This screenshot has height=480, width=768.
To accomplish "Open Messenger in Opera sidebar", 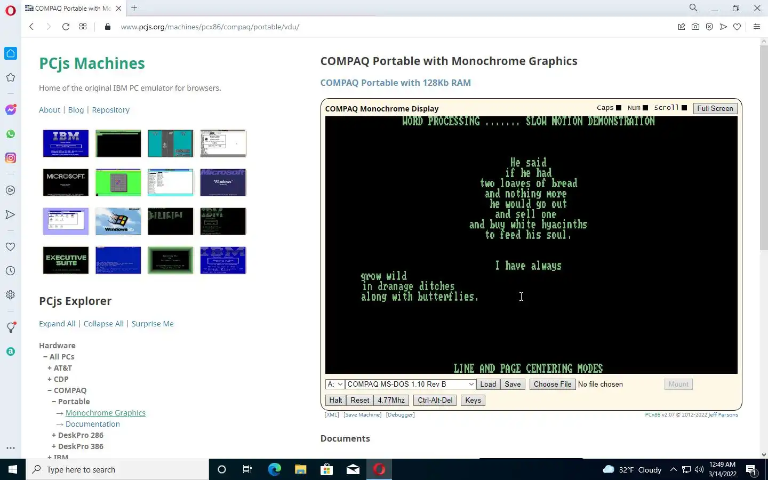I will [x=11, y=109].
